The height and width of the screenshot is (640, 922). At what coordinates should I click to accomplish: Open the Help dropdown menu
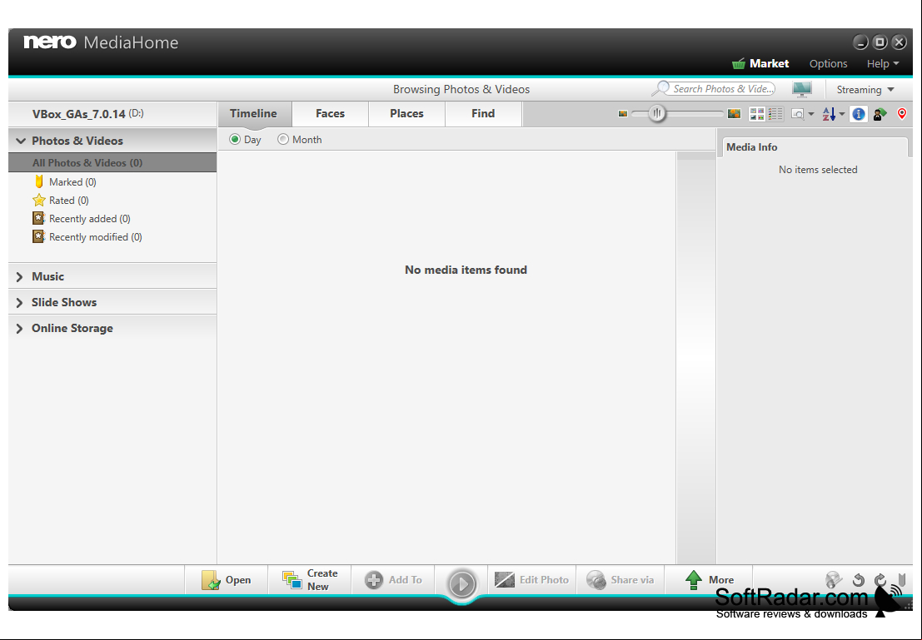click(x=883, y=63)
